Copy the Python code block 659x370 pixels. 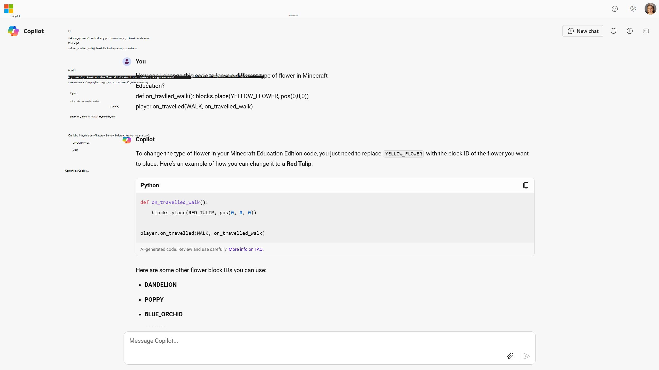click(526, 185)
